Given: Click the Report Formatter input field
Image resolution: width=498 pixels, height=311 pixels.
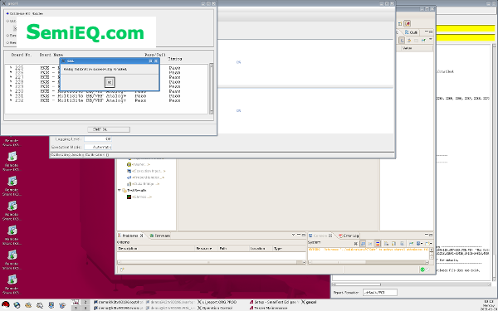Looking at the screenshot, I should point(380,292).
